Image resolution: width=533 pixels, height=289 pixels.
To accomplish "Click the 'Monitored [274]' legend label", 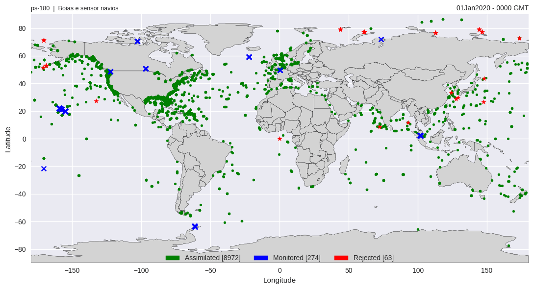I will click(x=297, y=258).
